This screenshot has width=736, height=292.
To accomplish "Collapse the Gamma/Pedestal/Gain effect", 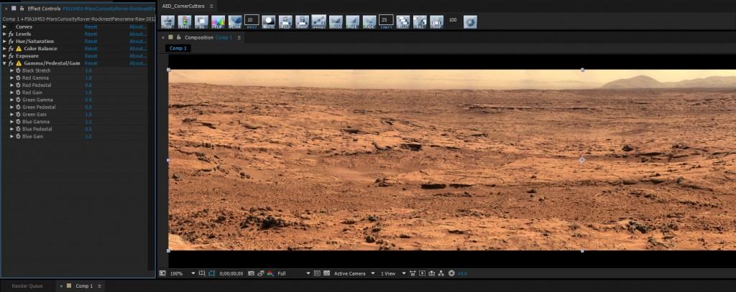I will (x=4, y=63).
